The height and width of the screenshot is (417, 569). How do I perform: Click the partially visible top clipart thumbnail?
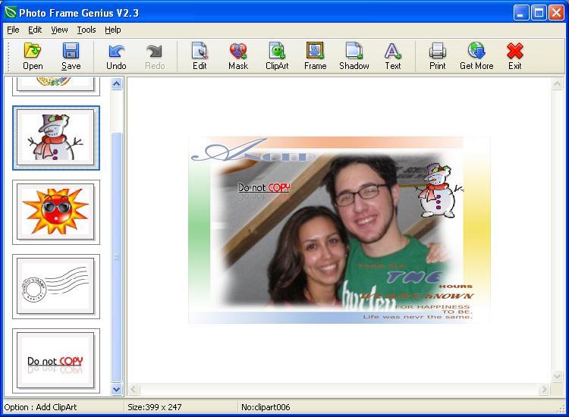56,86
